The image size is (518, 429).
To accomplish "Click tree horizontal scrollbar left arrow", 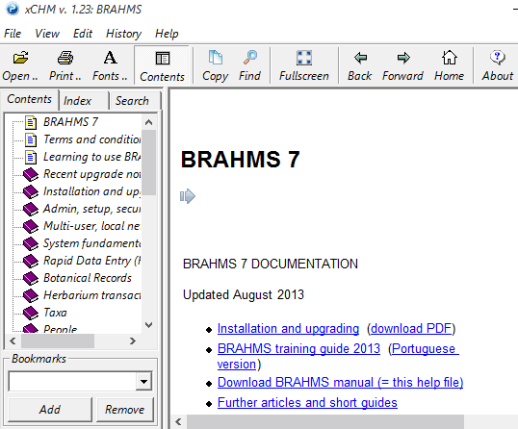I will 13,341.
